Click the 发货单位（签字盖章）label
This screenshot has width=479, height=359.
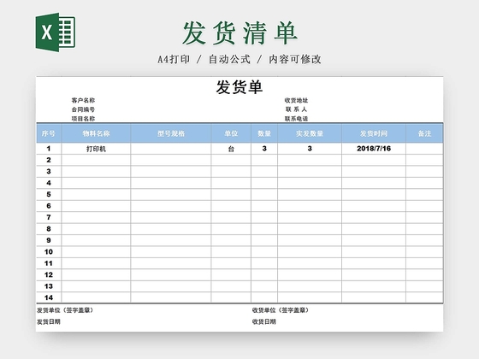(x=66, y=310)
